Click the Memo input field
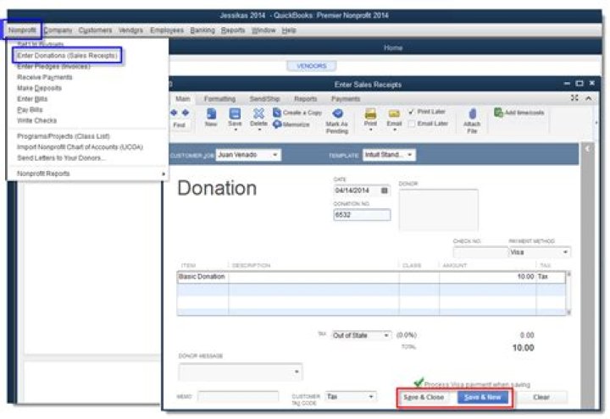610x419 pixels. point(238,396)
